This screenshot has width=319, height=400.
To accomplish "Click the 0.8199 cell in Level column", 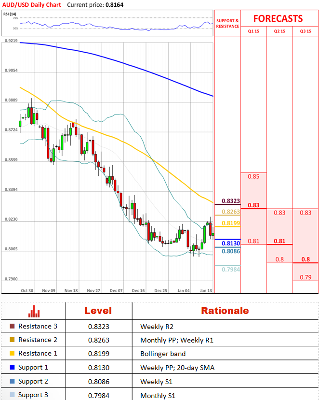I will [x=99, y=354].
